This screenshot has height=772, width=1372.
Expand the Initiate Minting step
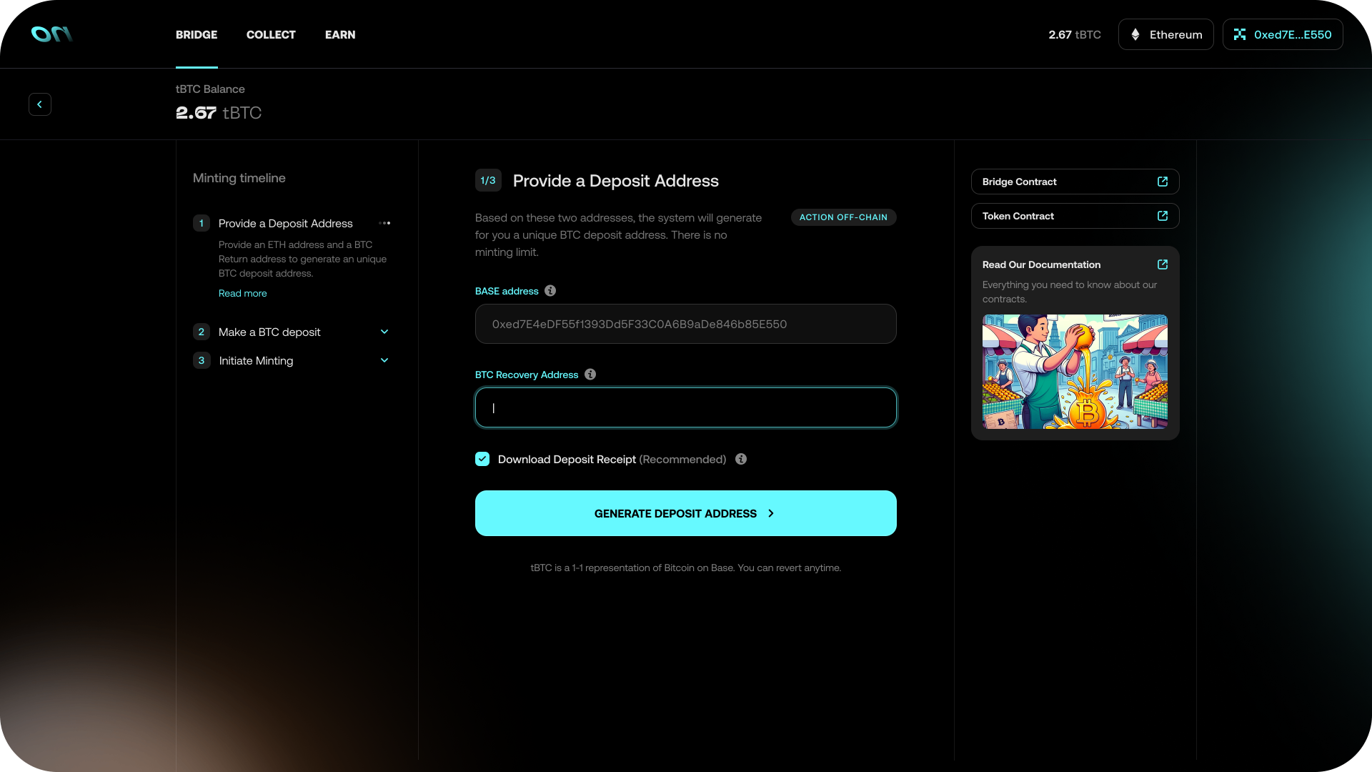pyautogui.click(x=384, y=360)
